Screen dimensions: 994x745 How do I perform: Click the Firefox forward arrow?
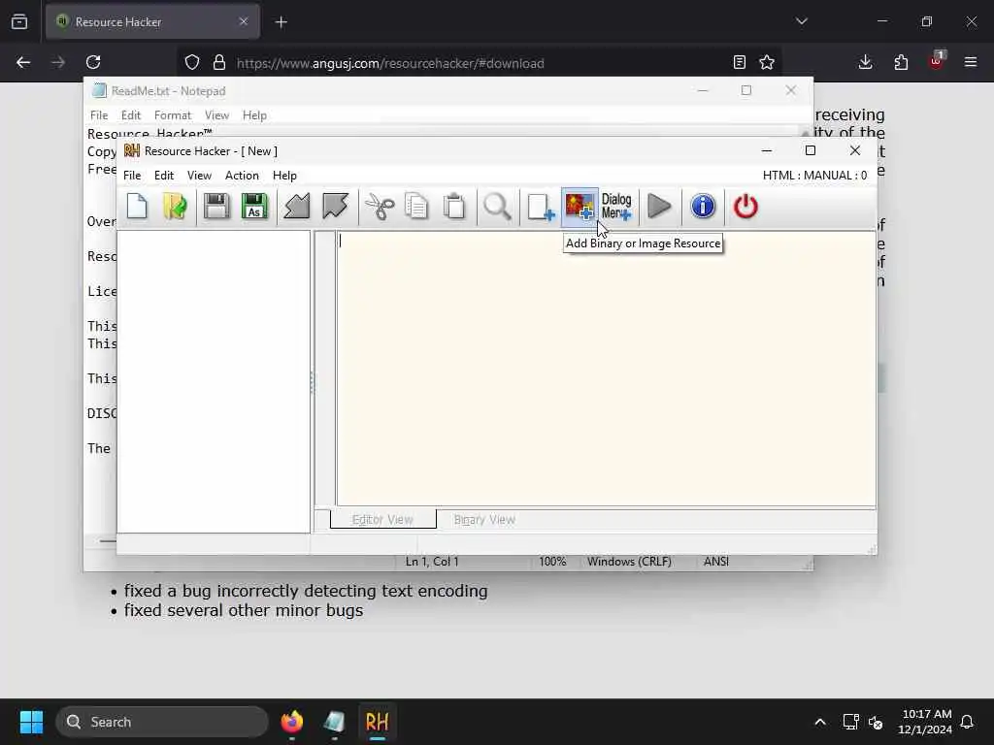click(57, 62)
